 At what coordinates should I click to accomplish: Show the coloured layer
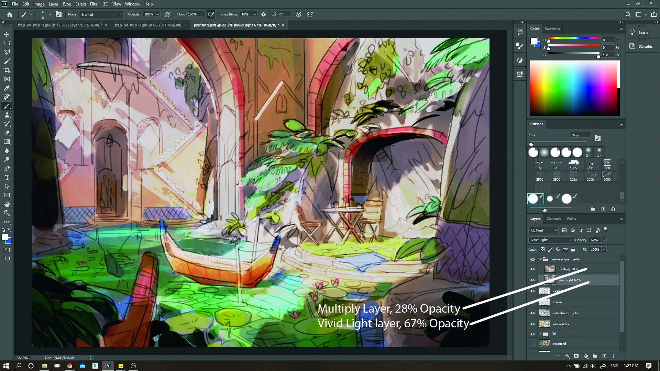coord(532,344)
